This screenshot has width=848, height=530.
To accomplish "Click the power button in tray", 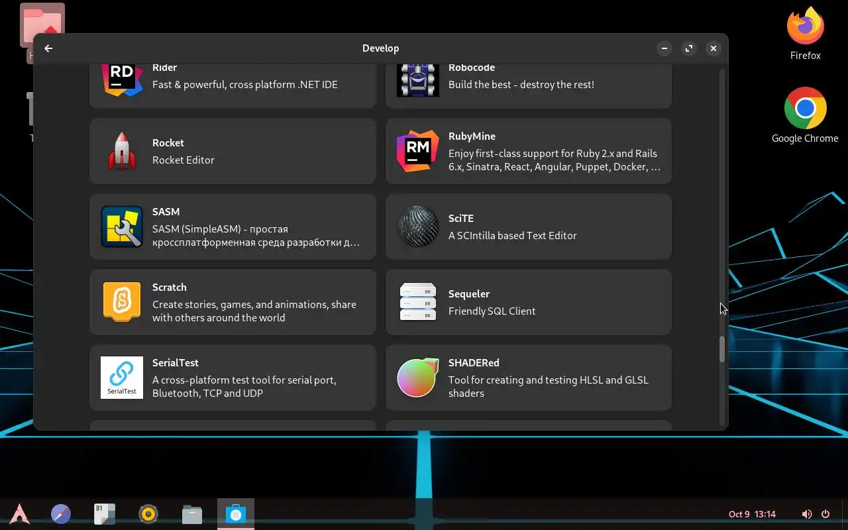I will click(x=825, y=514).
